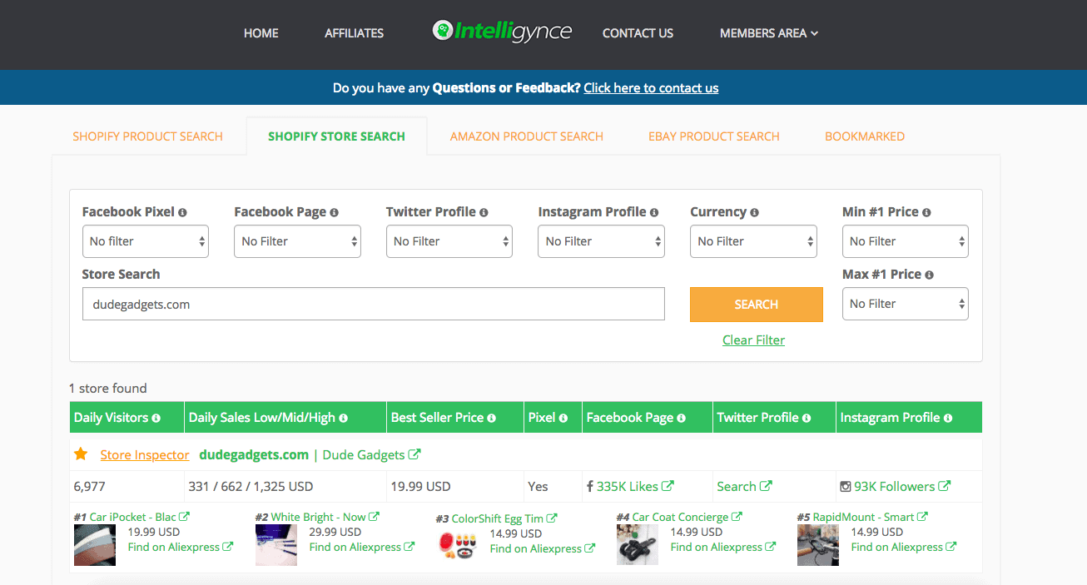Click info icon in Pixel column header
Image resolution: width=1087 pixels, height=585 pixels.
click(x=563, y=418)
